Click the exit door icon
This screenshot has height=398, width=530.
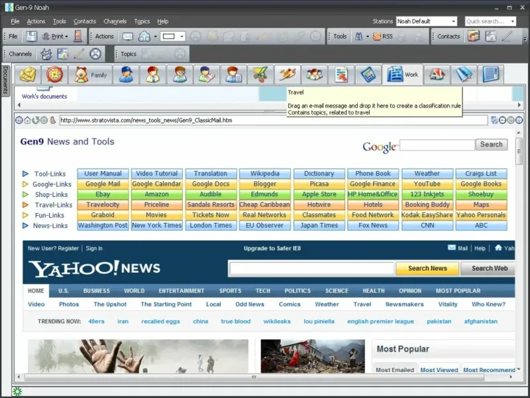[x=78, y=36]
